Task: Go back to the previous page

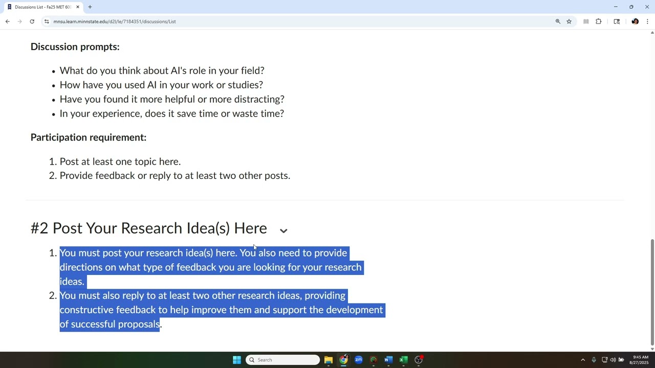Action: click(8, 21)
